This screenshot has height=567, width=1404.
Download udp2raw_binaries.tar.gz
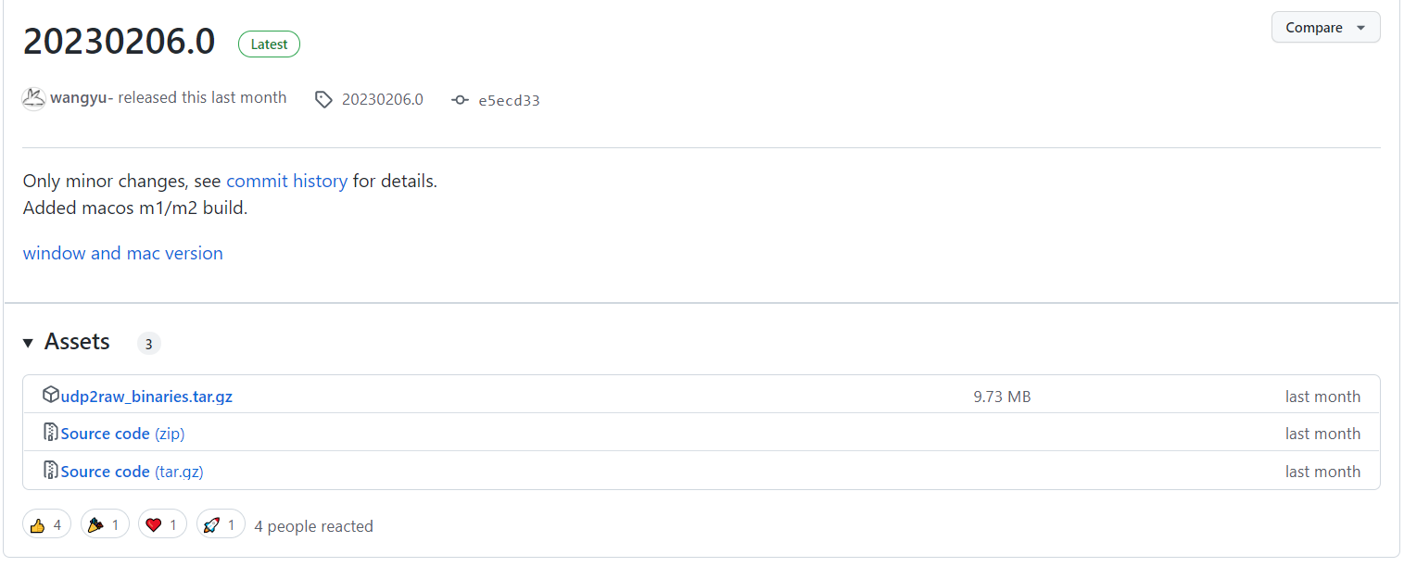146,397
